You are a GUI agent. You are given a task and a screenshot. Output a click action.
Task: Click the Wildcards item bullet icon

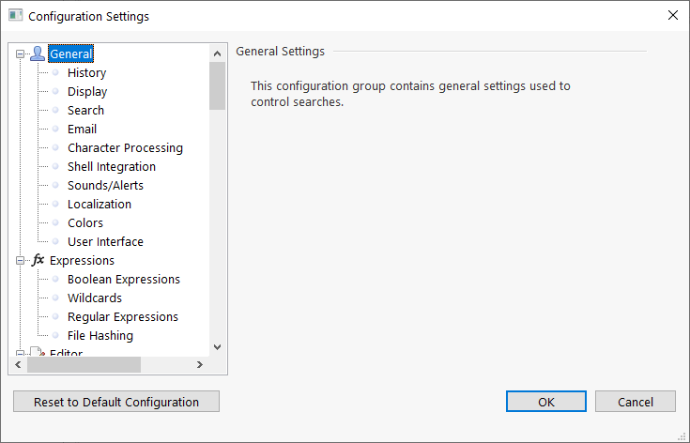pos(55,298)
